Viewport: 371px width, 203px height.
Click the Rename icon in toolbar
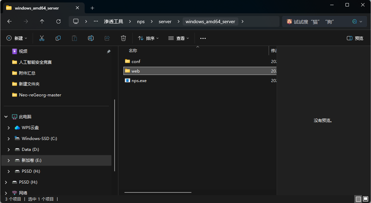click(91, 38)
